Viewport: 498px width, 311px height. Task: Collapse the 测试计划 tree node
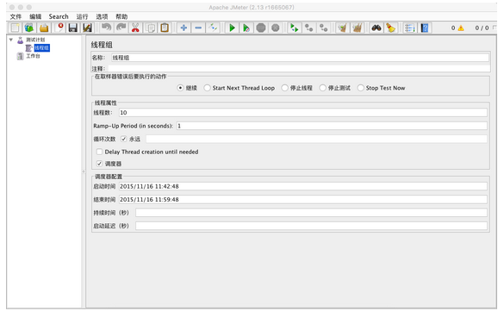pos(11,40)
